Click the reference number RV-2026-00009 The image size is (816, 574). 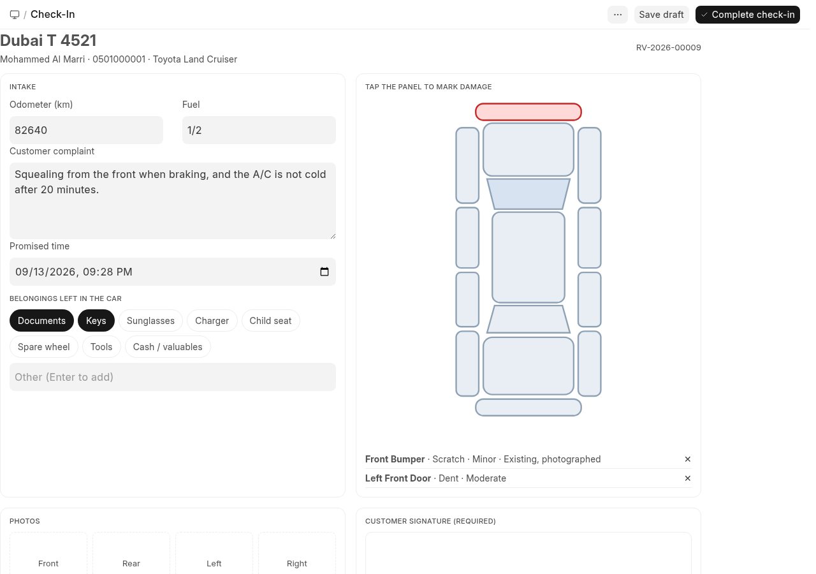click(669, 47)
